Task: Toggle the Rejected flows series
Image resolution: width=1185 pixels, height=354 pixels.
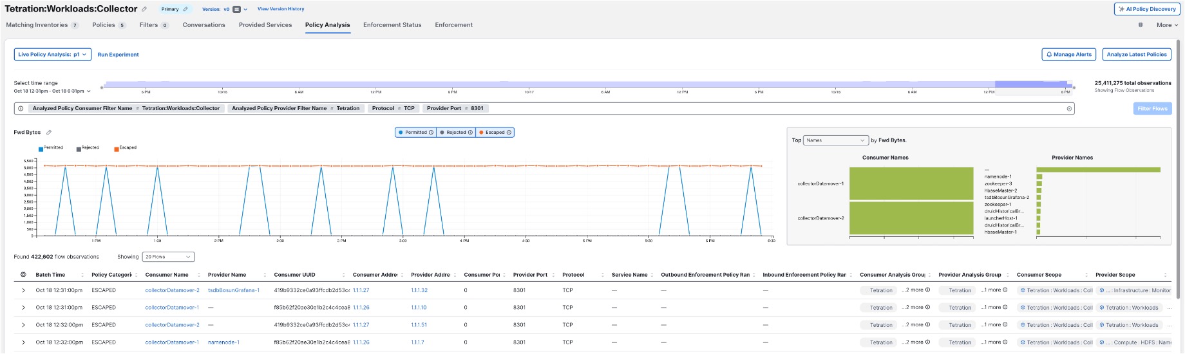Action: pyautogui.click(x=453, y=133)
